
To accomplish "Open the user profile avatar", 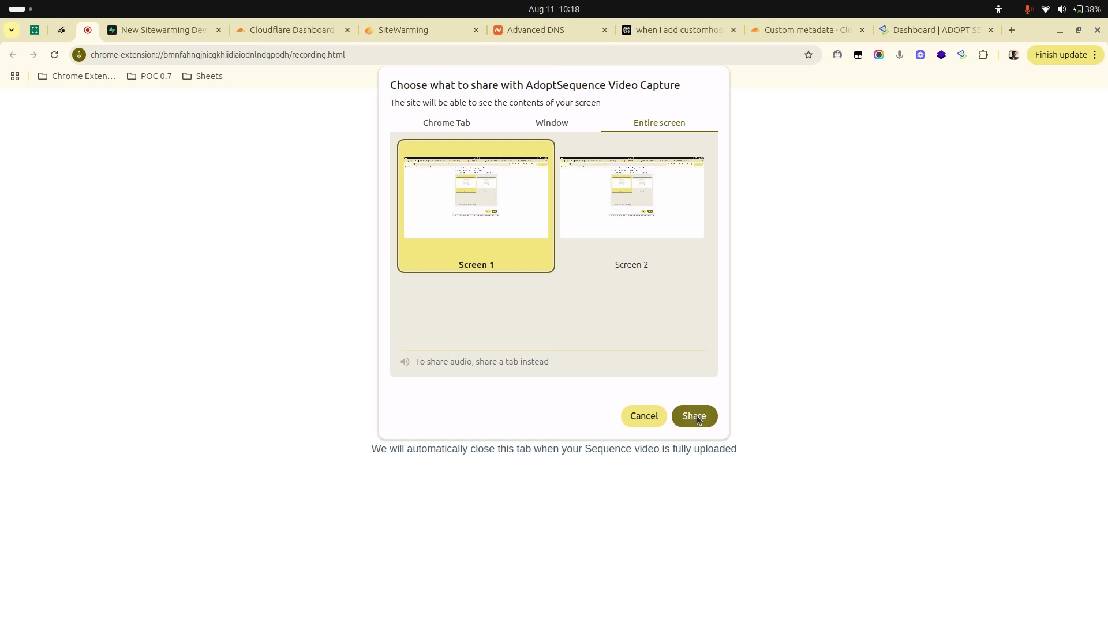I will click(x=1013, y=55).
